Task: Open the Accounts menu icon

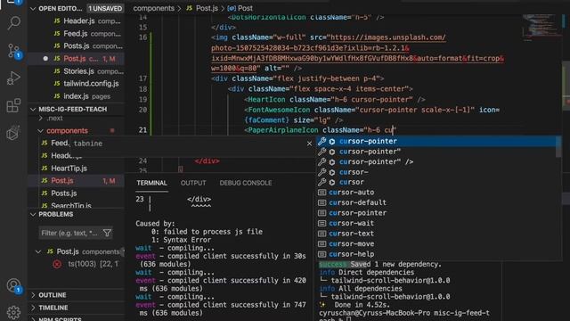Action: pos(14,285)
